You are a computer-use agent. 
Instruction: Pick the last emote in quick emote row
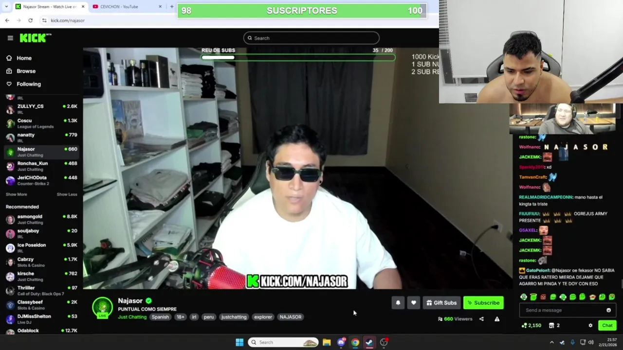point(612,297)
